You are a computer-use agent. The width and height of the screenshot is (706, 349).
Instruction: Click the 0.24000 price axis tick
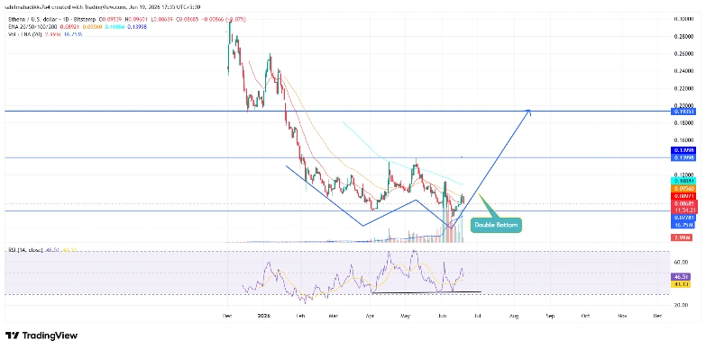click(683, 71)
